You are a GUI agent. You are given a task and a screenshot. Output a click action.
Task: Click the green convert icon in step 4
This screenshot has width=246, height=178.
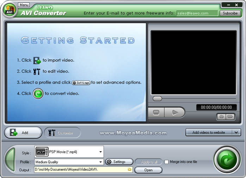38,94
